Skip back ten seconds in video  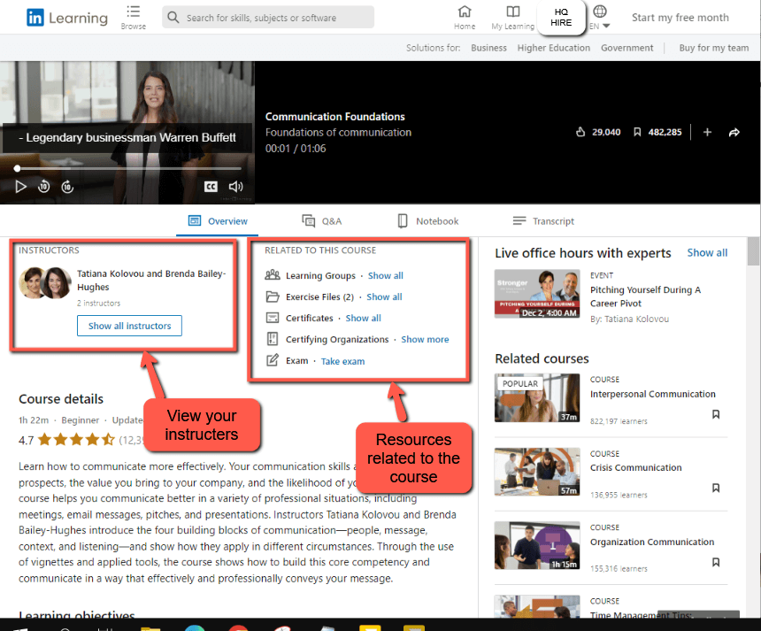(x=43, y=187)
